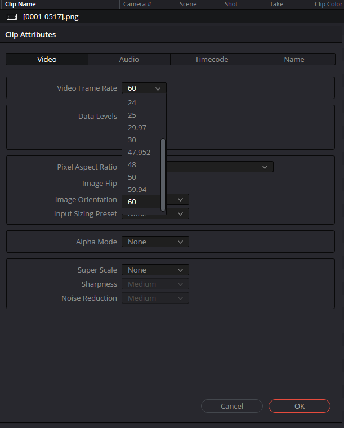The height and width of the screenshot is (428, 344).
Task: Open the Timecode tab
Action: click(212, 59)
